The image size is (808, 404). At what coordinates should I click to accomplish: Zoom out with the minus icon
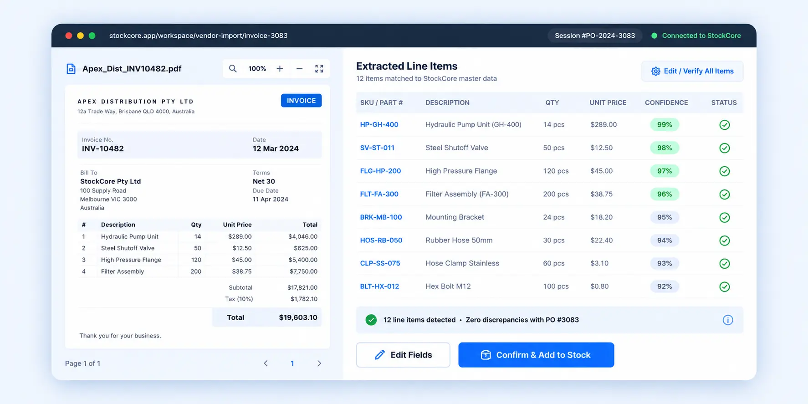tap(299, 69)
